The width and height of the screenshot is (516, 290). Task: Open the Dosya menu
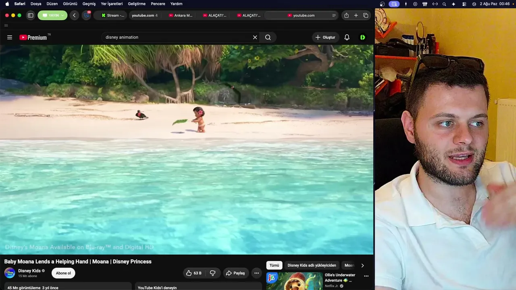(36, 4)
